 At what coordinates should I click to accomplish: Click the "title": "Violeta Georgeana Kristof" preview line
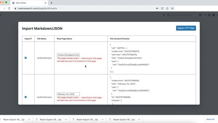[x=127, y=58]
